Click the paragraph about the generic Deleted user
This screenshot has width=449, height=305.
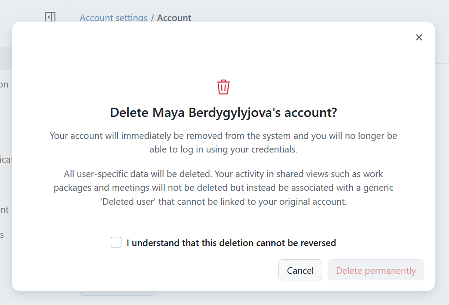tap(223, 188)
